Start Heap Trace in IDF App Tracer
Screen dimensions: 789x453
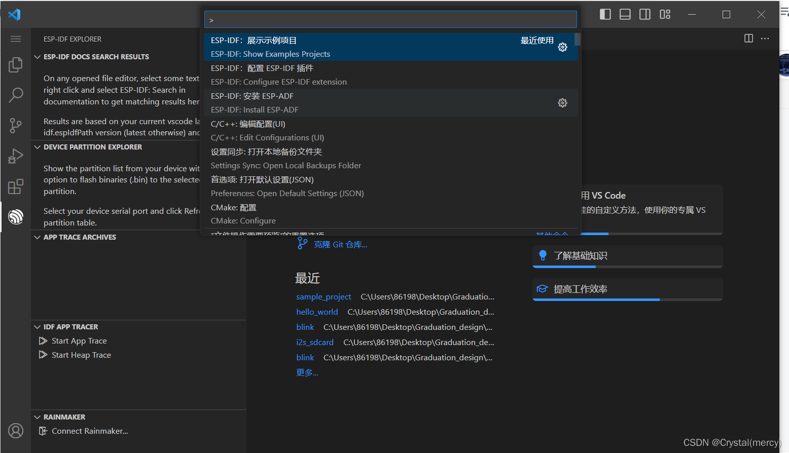click(x=81, y=355)
